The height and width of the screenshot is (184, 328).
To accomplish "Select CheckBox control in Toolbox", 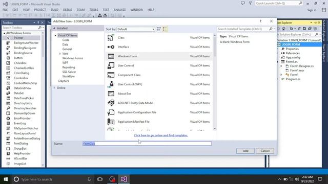I will [20, 63].
